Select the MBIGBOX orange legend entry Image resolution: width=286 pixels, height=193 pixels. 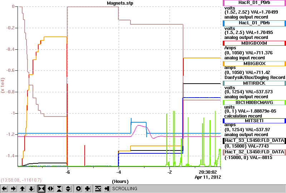254,64
